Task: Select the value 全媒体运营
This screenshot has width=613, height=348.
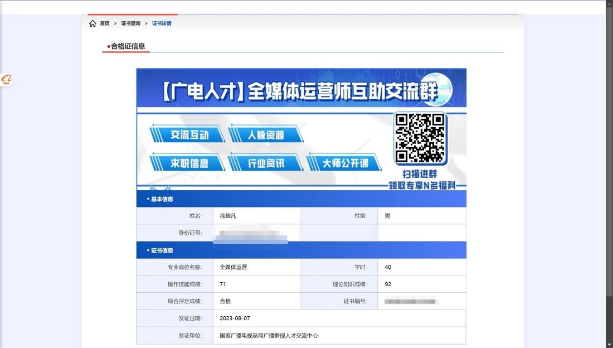Action: [233, 267]
